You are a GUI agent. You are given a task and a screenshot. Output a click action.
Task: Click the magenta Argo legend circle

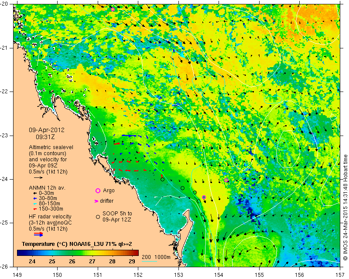98,191
